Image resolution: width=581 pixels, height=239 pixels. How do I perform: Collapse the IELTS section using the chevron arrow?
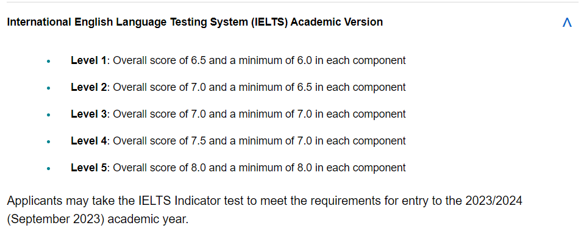[567, 22]
